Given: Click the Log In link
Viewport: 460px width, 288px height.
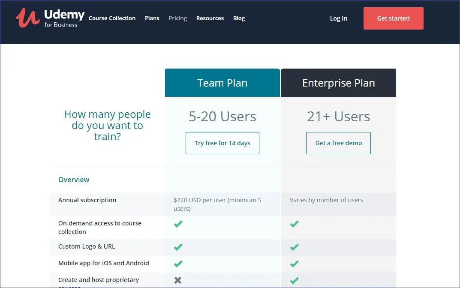Looking at the screenshot, I should click(x=338, y=18).
